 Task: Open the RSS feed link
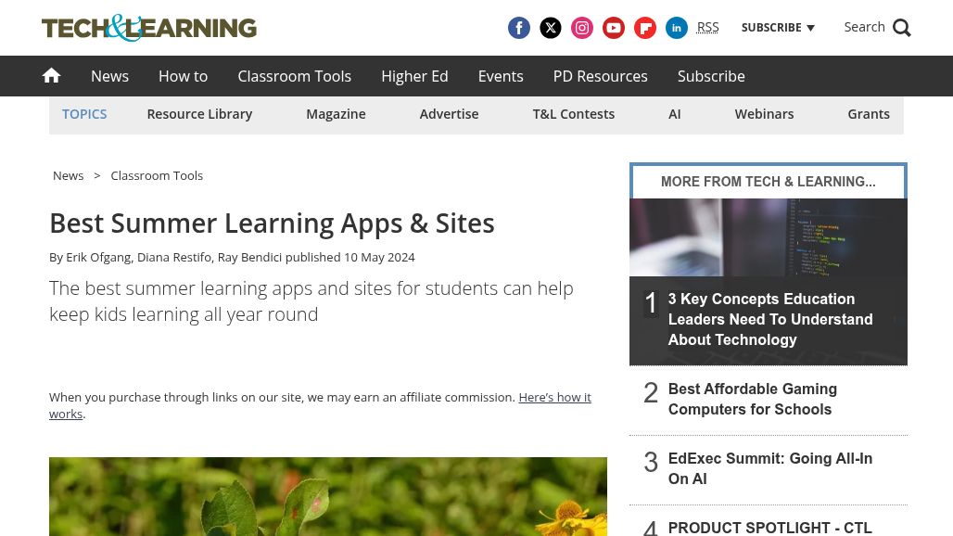(x=707, y=27)
